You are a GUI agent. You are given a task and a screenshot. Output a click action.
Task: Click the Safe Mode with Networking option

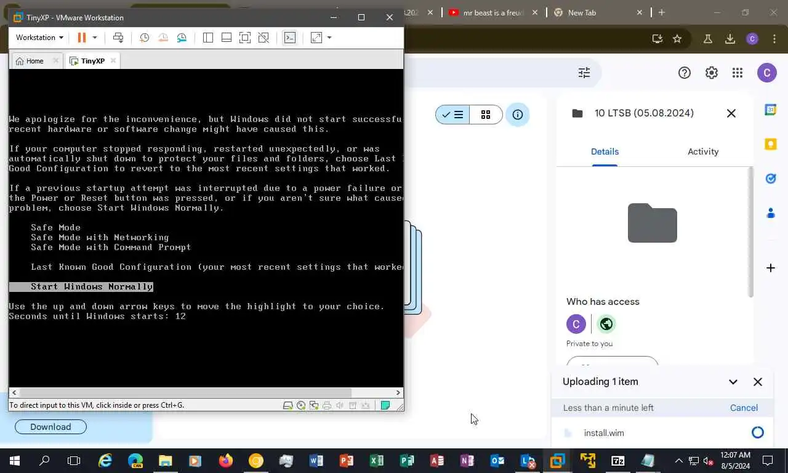click(x=100, y=237)
